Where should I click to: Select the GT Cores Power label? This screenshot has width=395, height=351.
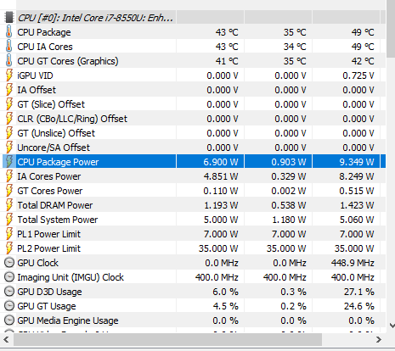tap(50, 191)
